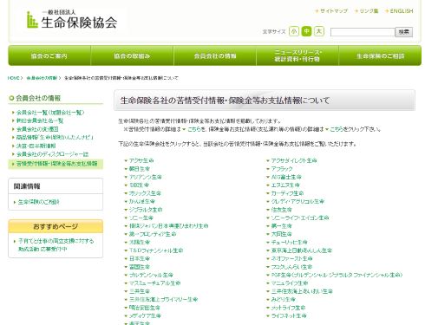Jump to チューリッヒ生命

(x=289, y=242)
